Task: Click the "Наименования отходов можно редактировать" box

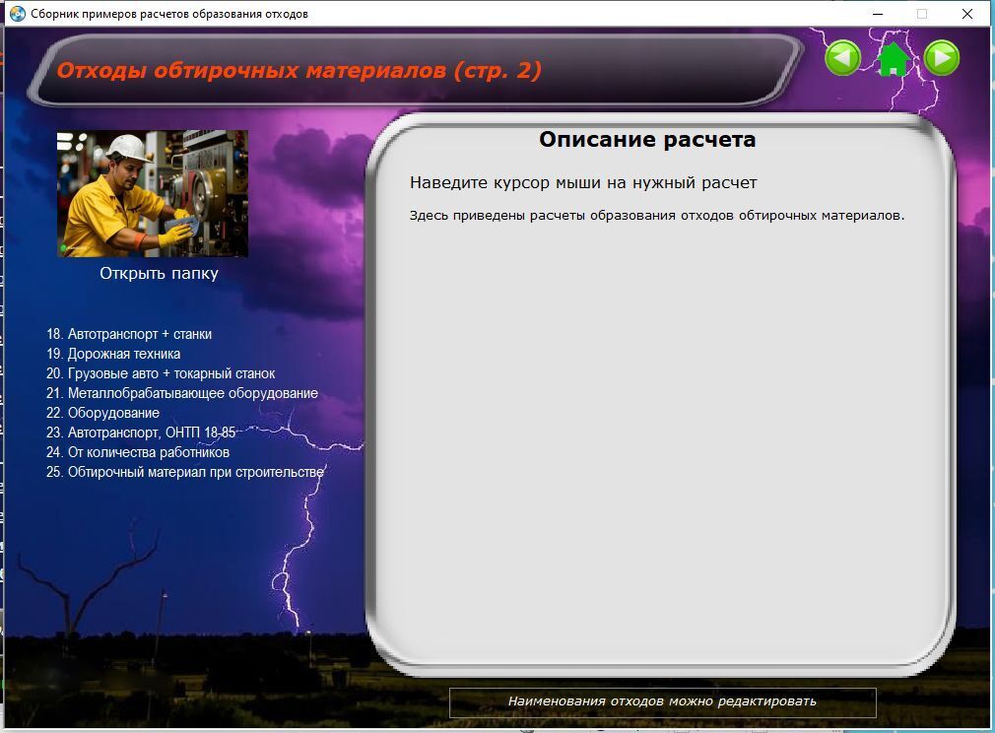Action: click(x=662, y=701)
